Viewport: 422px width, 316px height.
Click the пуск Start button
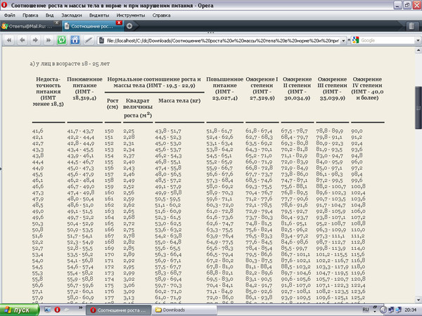point(20,310)
